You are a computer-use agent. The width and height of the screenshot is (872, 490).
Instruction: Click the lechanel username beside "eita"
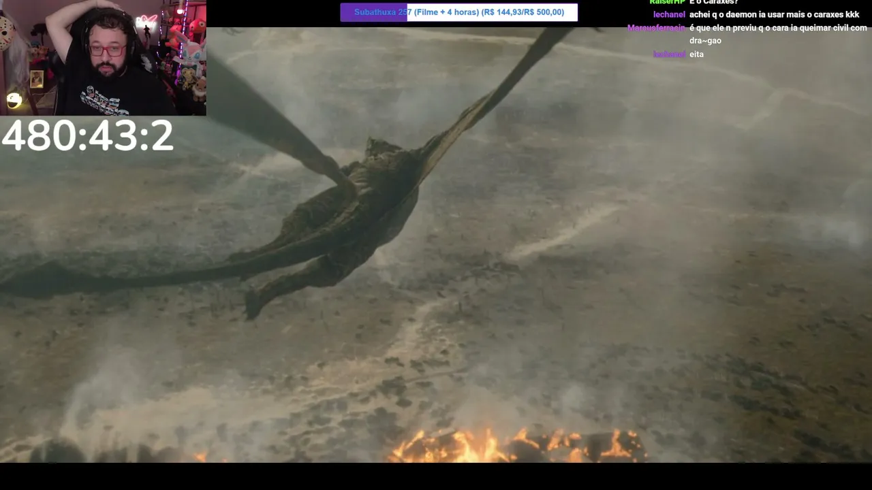(669, 54)
